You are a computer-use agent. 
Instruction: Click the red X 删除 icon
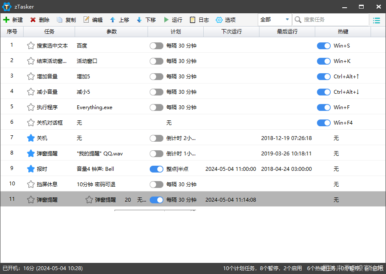(33, 20)
